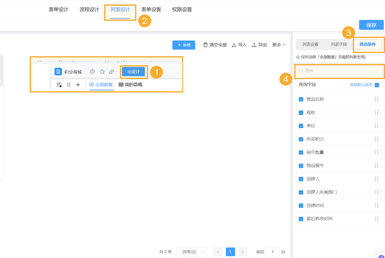Open the 20条/页 page size dropdown

pyautogui.click(x=191, y=251)
